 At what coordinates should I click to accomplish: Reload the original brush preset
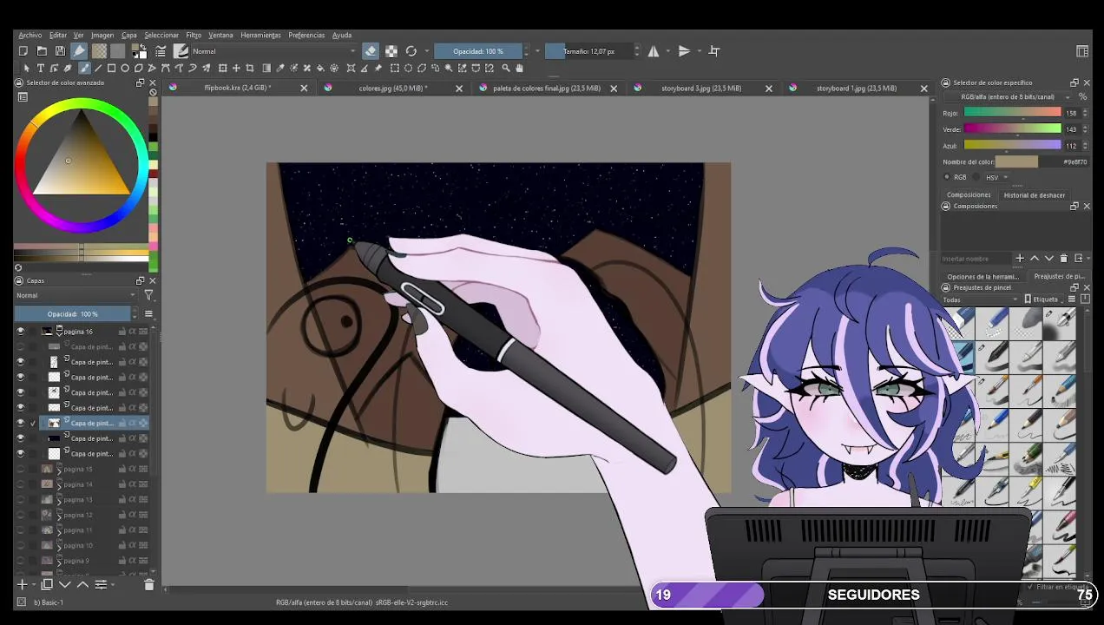coord(411,51)
